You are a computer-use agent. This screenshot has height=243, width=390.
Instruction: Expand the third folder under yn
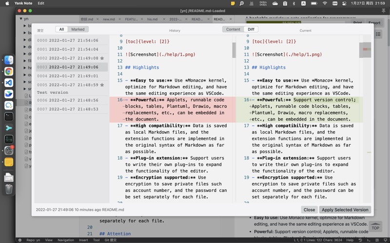[x=25, y=40]
